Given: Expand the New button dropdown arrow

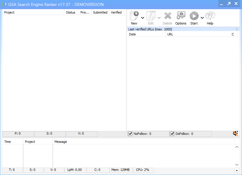Looking at the screenshot, I should (x=143, y=18).
